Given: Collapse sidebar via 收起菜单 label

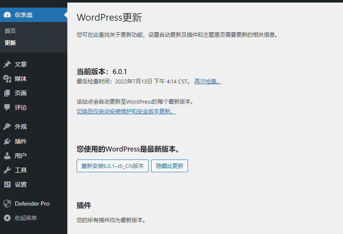Looking at the screenshot, I should (x=26, y=218).
